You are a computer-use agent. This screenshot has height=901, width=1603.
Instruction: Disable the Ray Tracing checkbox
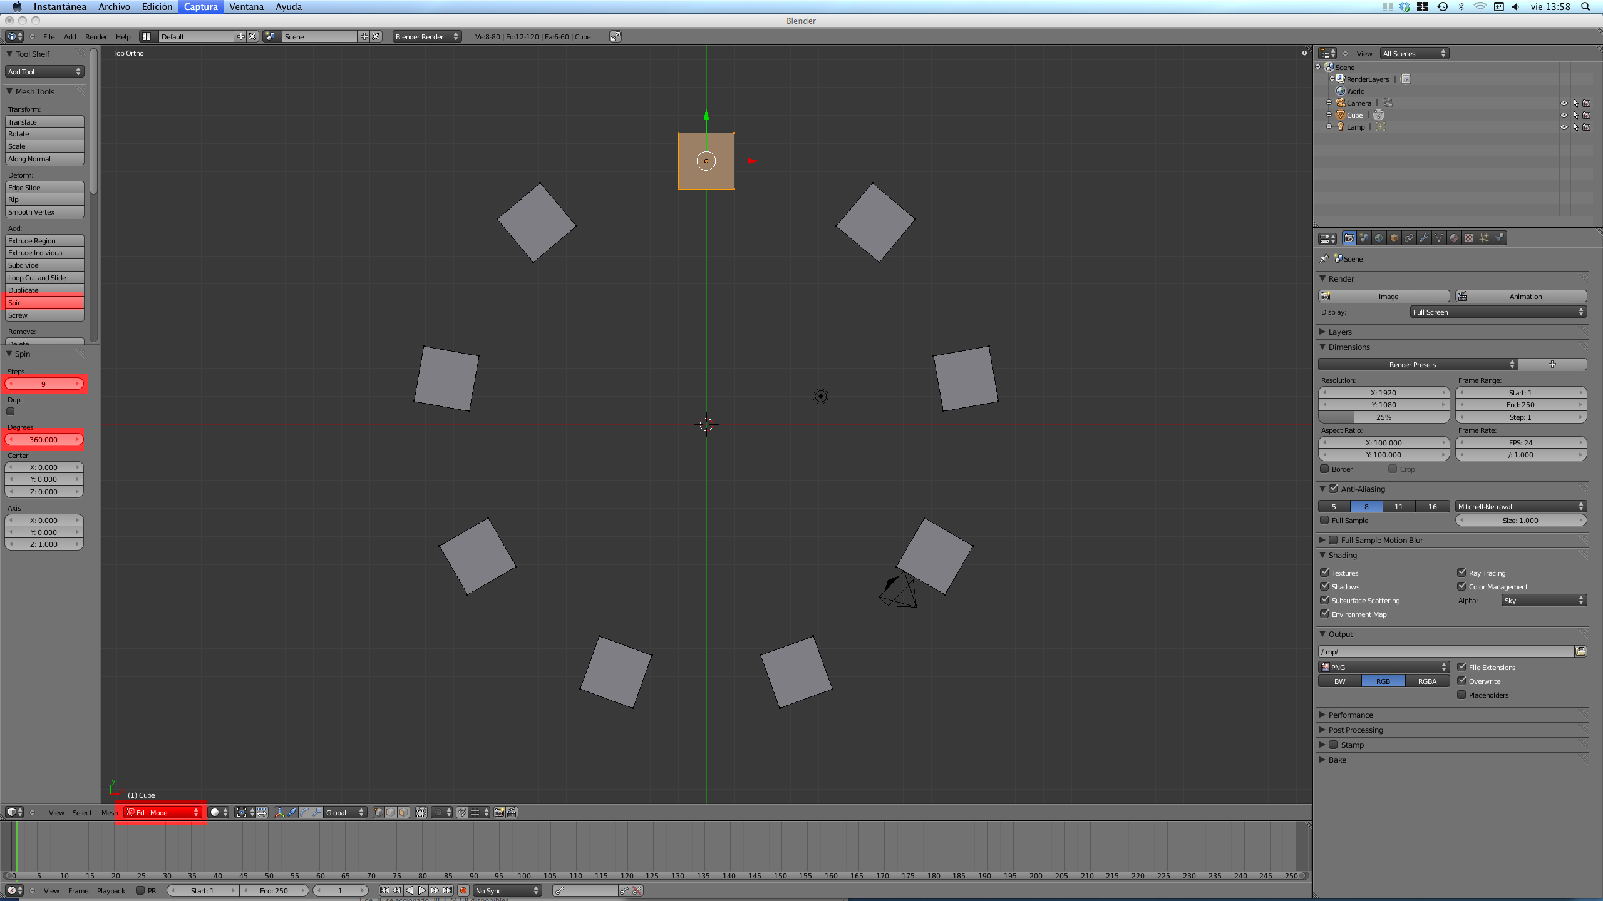coord(1461,573)
